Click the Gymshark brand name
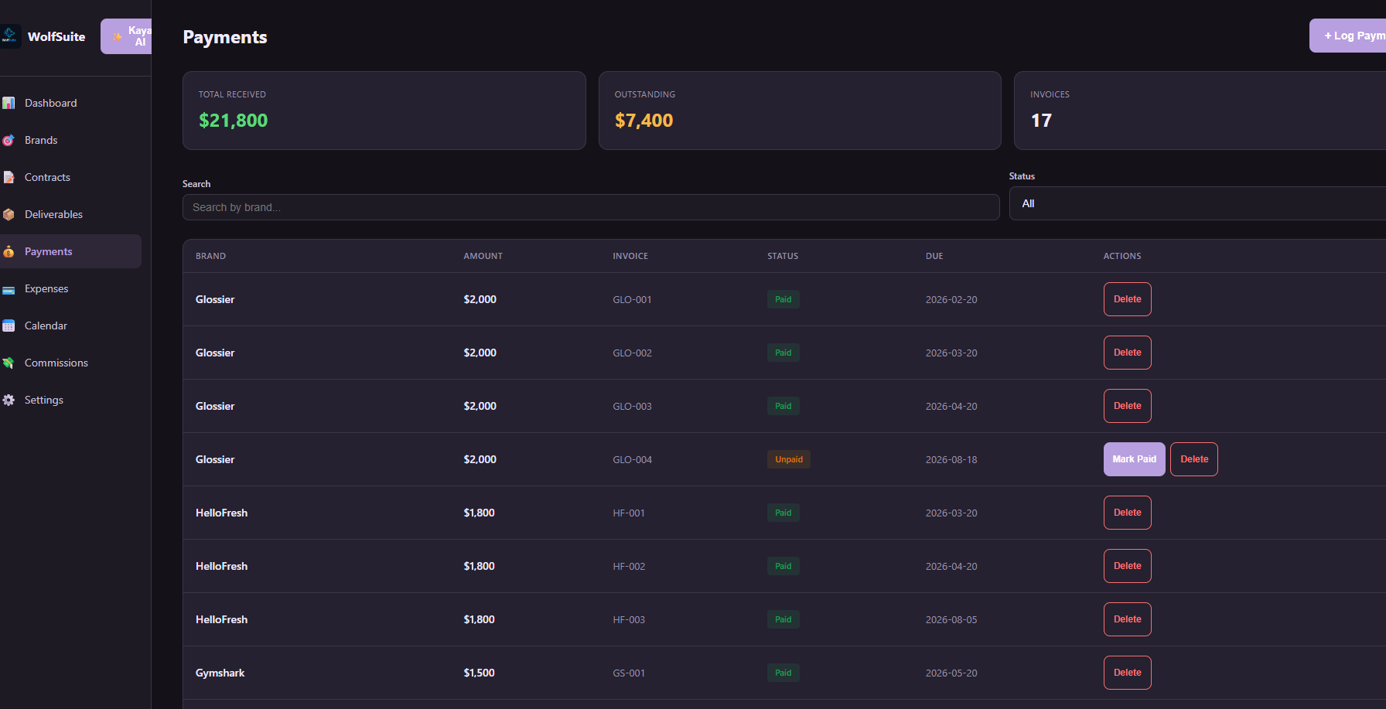The width and height of the screenshot is (1386, 709). pos(220,673)
